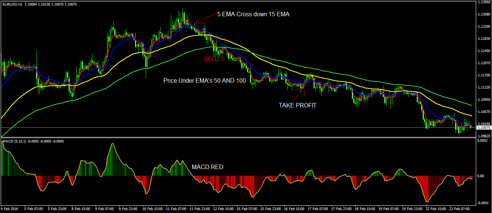Click the current price tag 1.10075 on right axis
The height and width of the screenshot is (213, 492).
pyautogui.click(x=484, y=127)
